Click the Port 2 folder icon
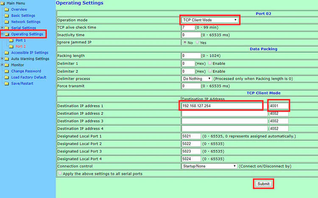Viewport: 318px width, 198px height. tap(11, 47)
